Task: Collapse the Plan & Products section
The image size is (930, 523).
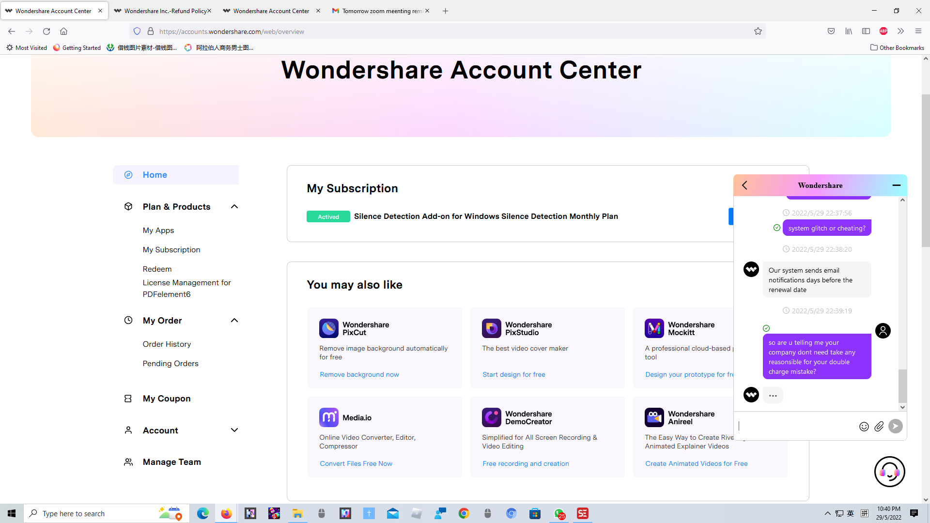Action: [x=234, y=206]
